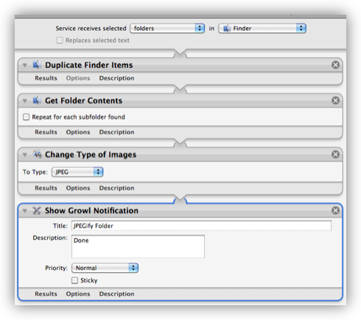Open Options tab of Duplicate Finder Items

(78, 78)
